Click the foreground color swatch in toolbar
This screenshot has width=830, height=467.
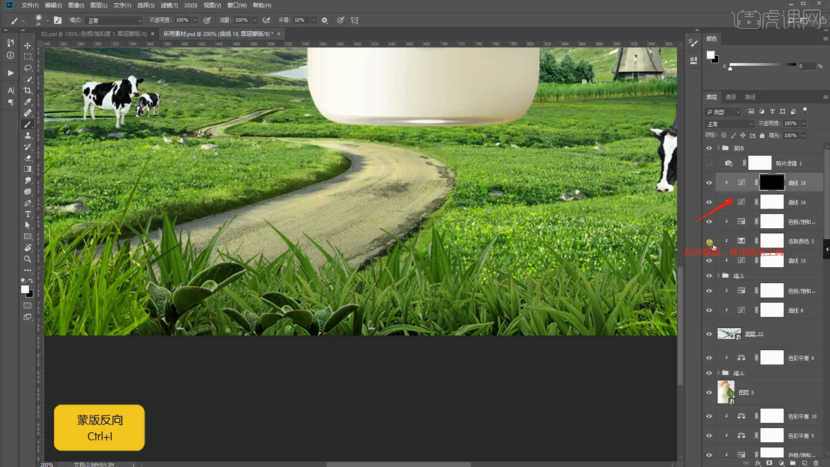pyautogui.click(x=25, y=289)
